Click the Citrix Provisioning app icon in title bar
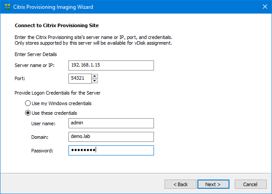 7,7
